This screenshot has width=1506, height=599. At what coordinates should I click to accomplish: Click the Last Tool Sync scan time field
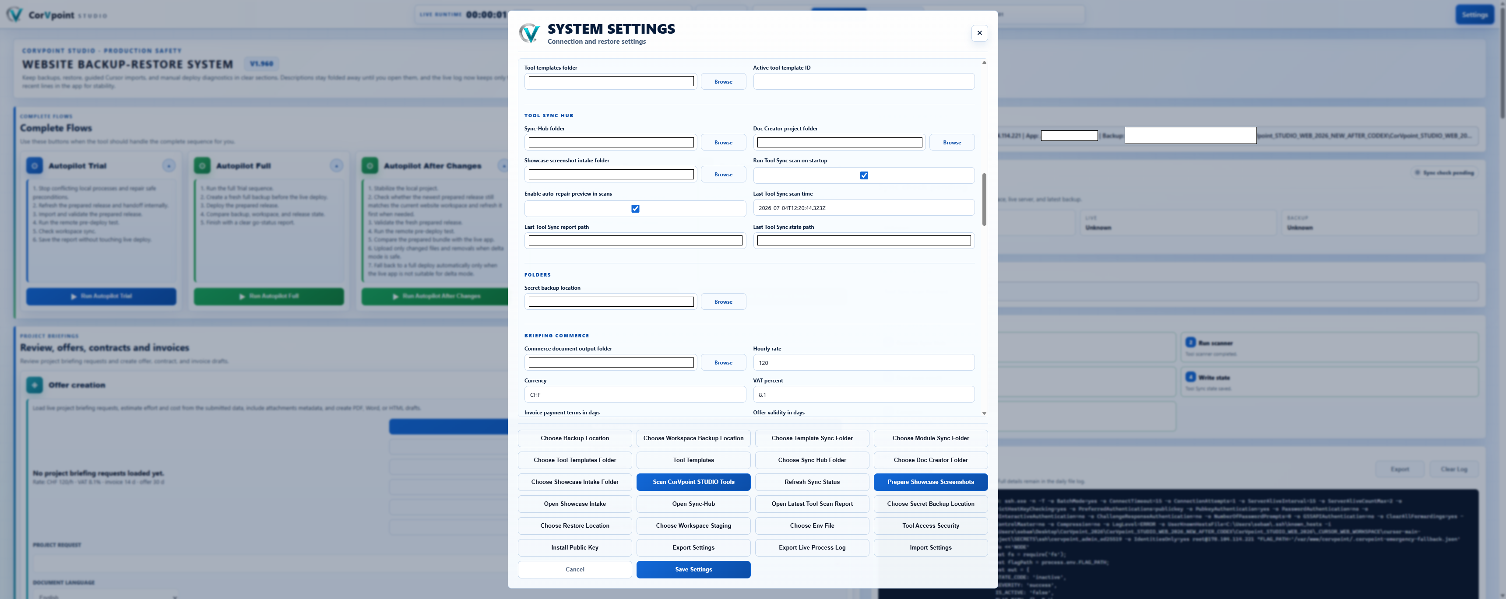[x=863, y=208]
